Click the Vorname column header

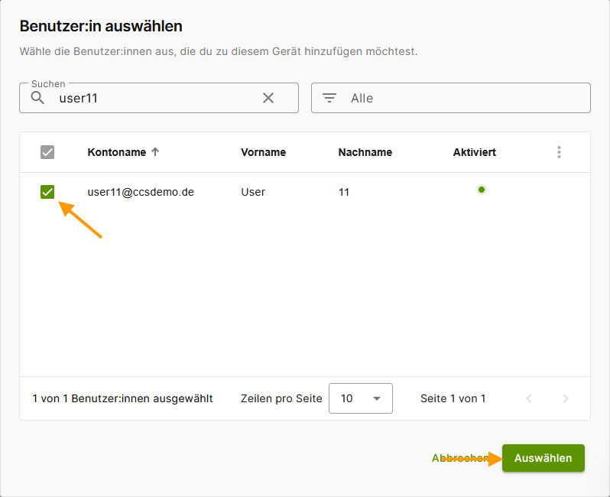(264, 152)
